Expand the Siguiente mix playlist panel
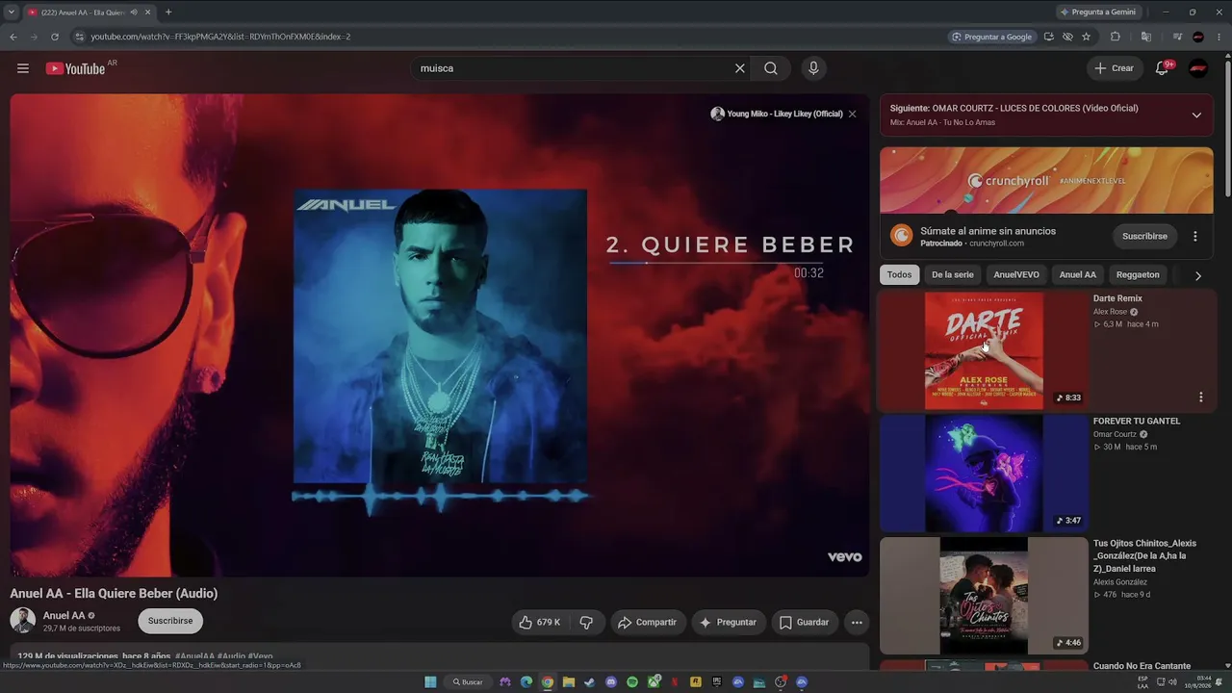 pos(1196,115)
